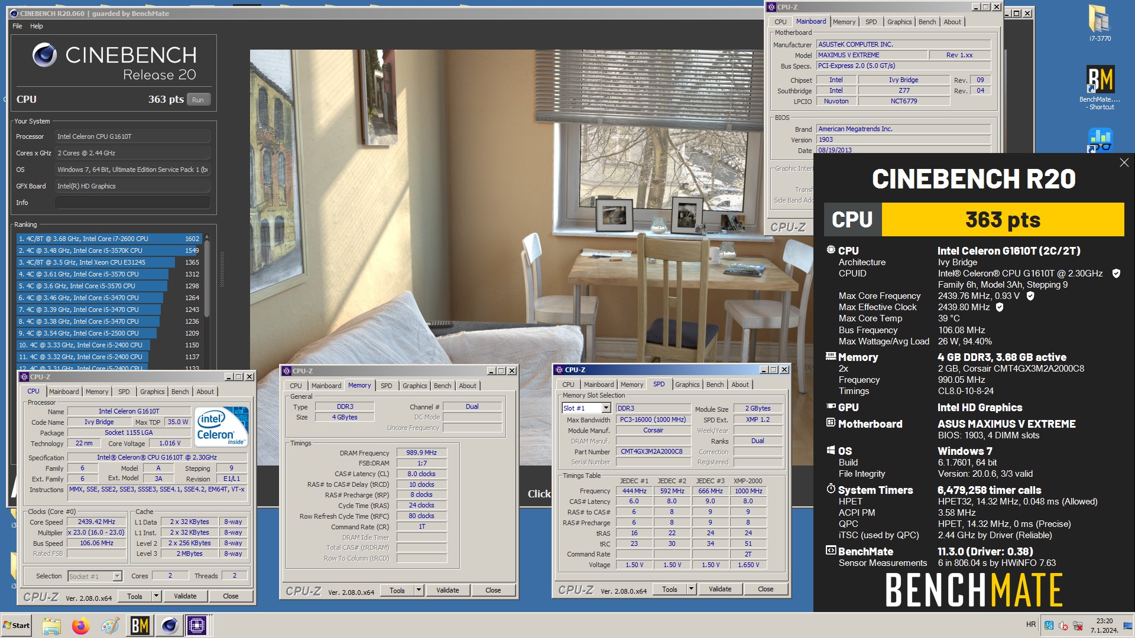The height and width of the screenshot is (638, 1135).
Task: Open Windows Explorer from the taskbar
Action: 51,625
